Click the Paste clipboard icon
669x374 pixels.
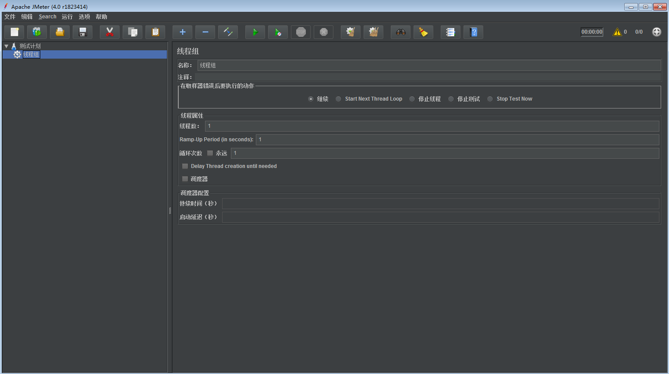point(156,32)
